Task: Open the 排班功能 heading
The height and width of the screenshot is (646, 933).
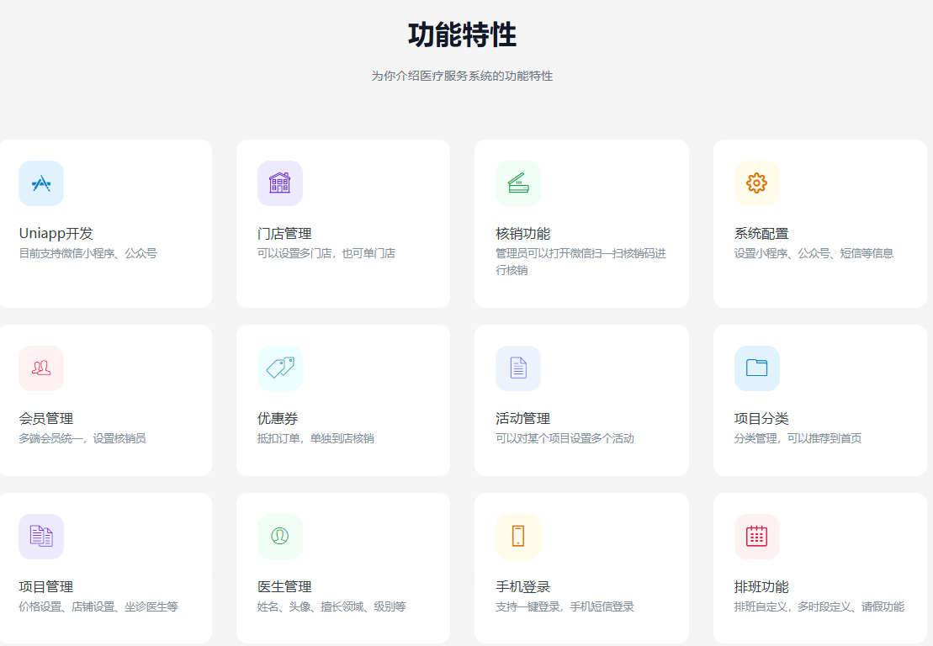Action: (761, 587)
